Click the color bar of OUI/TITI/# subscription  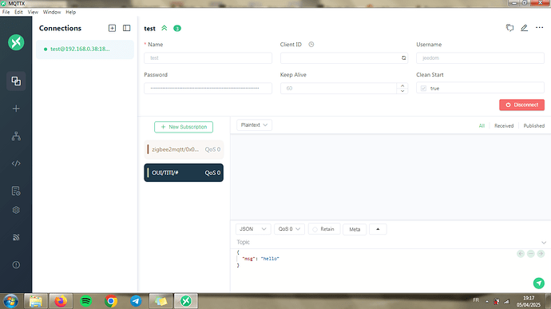tap(148, 172)
